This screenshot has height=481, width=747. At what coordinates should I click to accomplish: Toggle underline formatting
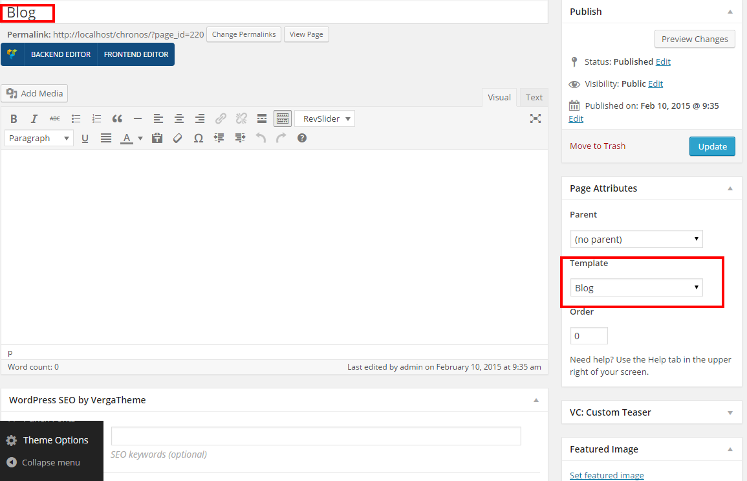coord(85,139)
